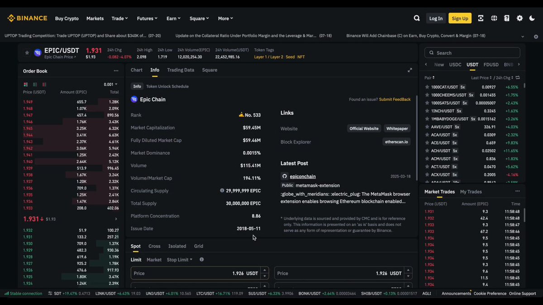Favorite 1000SATS/USDT with its star

pyautogui.click(x=427, y=103)
